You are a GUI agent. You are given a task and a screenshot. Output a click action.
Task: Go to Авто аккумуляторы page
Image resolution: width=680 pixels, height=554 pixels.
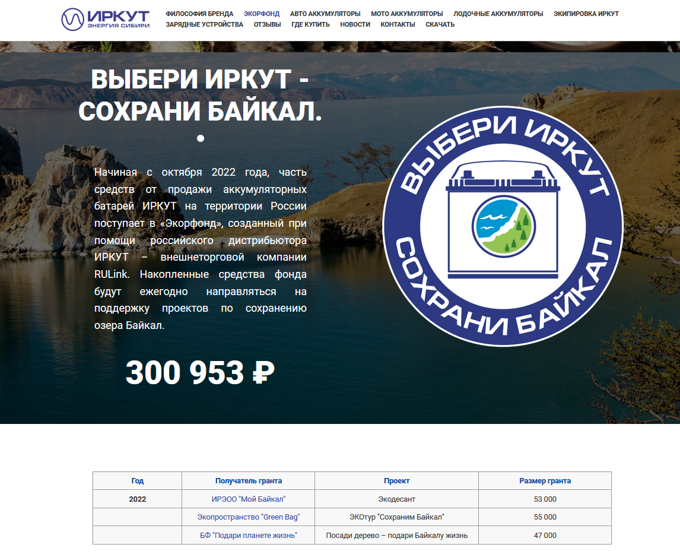[x=325, y=14]
